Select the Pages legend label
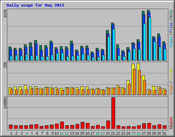Viewport: 175px width, 137px height. [x=171, y=42]
